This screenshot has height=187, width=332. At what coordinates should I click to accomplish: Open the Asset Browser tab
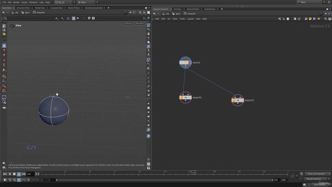coord(210,9)
